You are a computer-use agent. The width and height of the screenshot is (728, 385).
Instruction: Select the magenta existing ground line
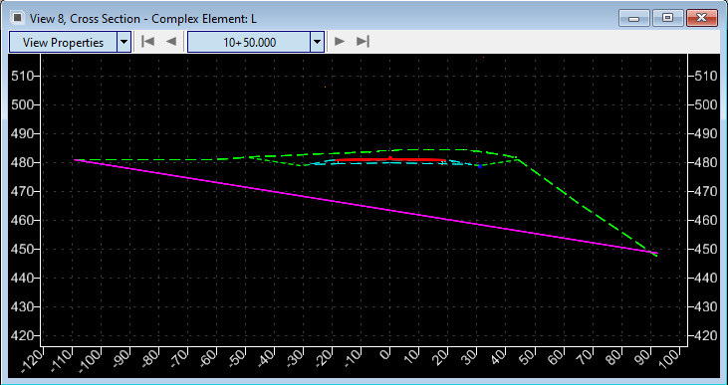tap(365, 206)
